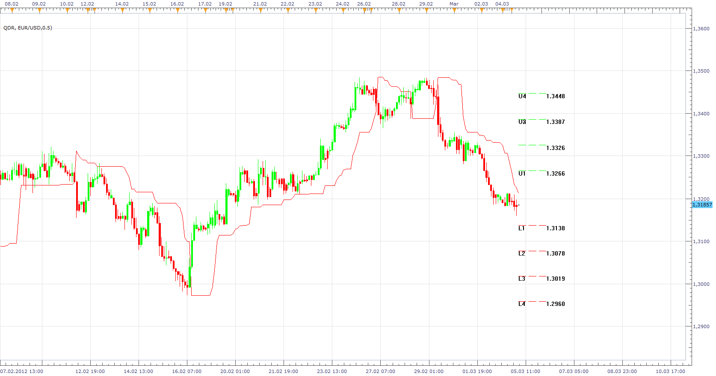Click the 1,3600 price axis label
716x376 pixels.
pos(701,29)
